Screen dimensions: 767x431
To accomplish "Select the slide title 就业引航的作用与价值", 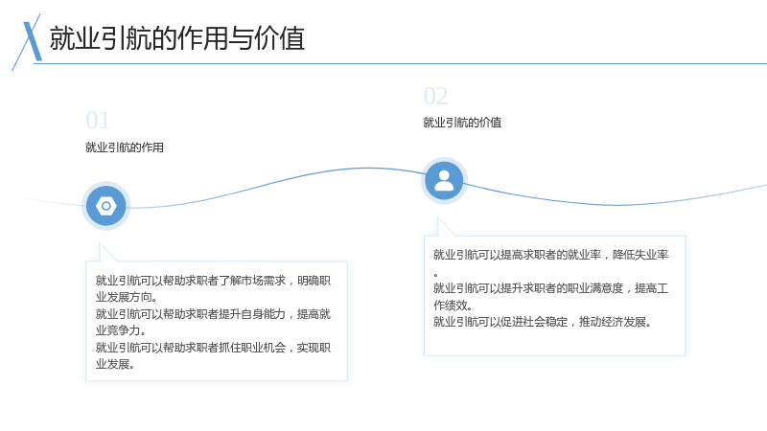I will [x=177, y=38].
